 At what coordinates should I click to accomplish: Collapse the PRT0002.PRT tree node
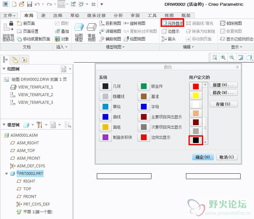(x=6, y=174)
